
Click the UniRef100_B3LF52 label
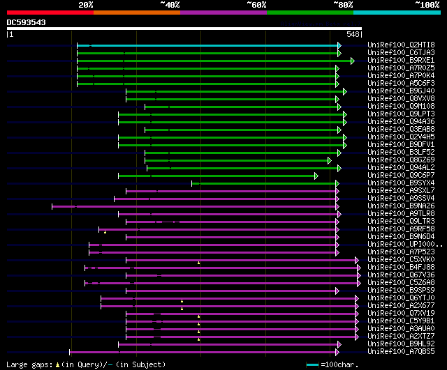pos(401,153)
